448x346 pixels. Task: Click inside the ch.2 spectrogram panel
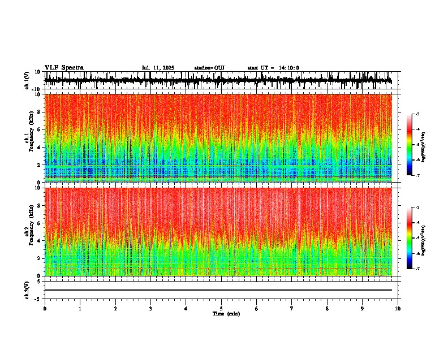coord(218,232)
